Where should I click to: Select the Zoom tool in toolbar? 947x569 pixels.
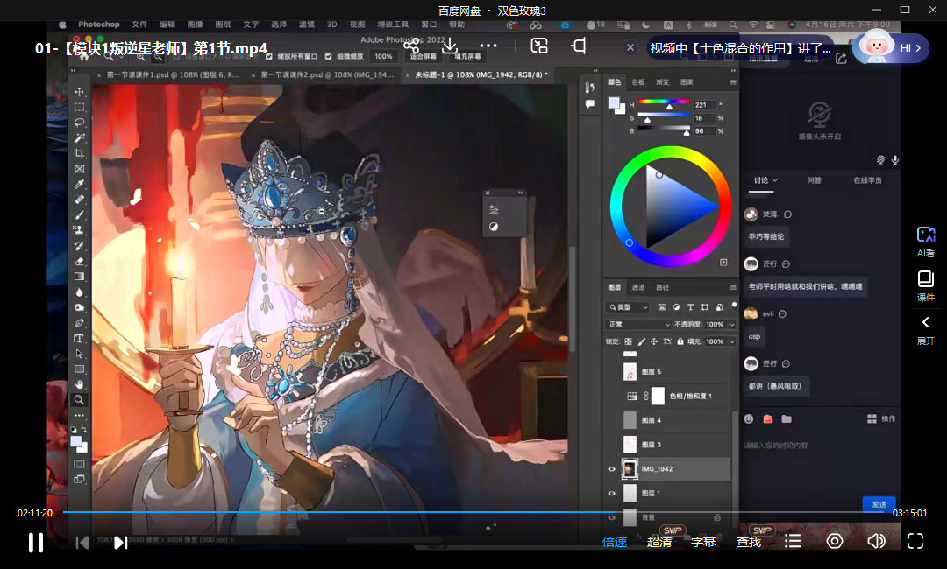pos(79,400)
